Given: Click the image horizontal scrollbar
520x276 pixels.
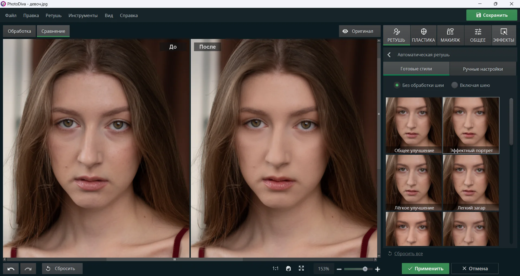Looking at the screenshot, I should 175,259.
